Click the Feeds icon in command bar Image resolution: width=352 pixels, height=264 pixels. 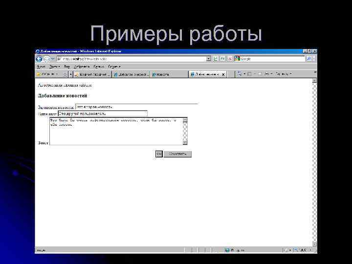[x=249, y=74]
